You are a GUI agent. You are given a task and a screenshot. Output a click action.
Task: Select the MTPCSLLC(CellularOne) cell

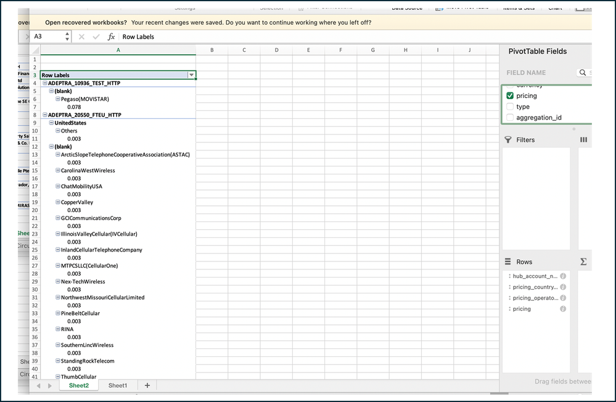[118, 266]
